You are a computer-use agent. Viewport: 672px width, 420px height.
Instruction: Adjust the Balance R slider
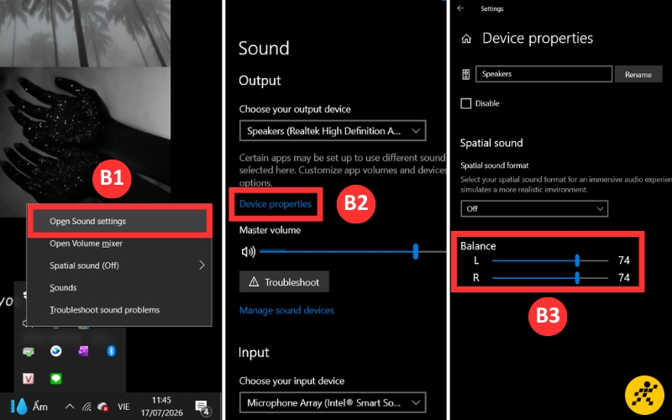click(x=550, y=278)
